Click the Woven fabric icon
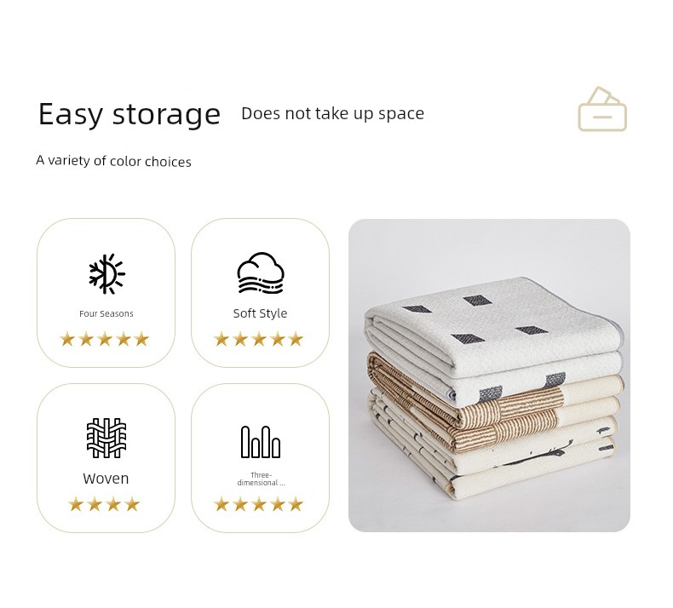 106,438
